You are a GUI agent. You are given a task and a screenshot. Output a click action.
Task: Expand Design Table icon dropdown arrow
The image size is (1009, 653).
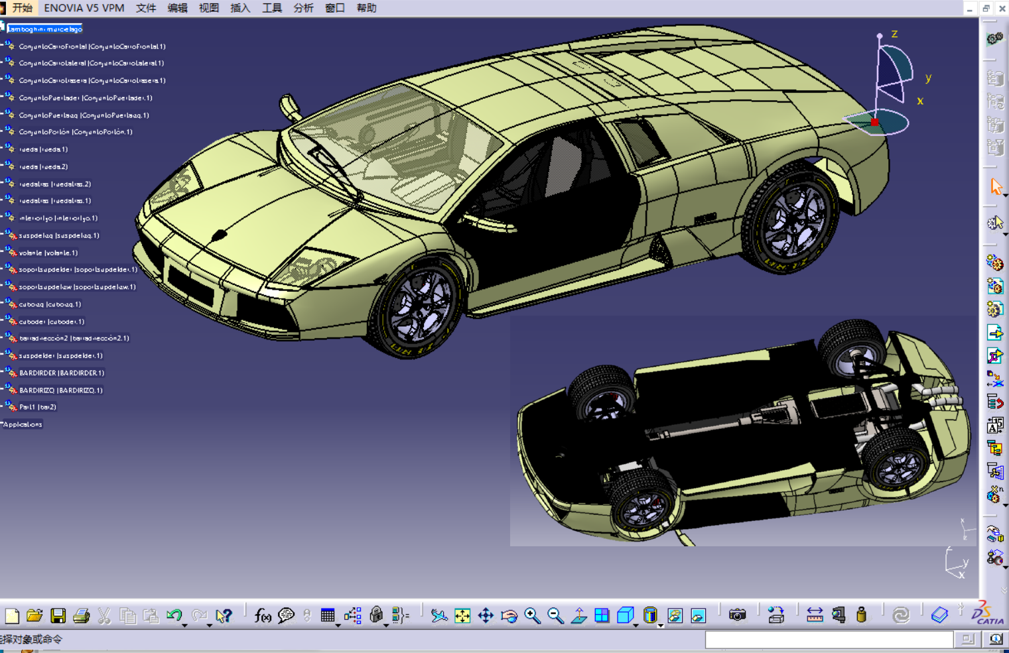[x=338, y=624]
